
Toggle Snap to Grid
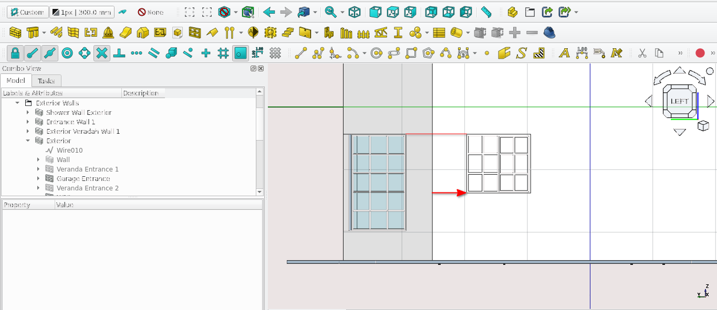click(x=223, y=53)
